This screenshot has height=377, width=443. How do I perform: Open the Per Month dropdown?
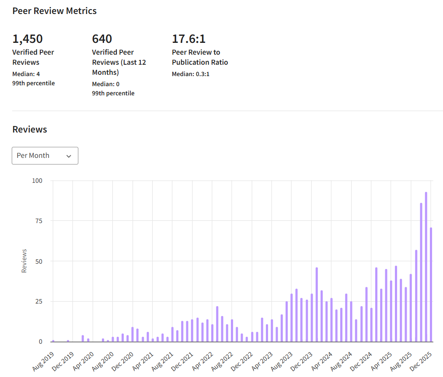(45, 156)
